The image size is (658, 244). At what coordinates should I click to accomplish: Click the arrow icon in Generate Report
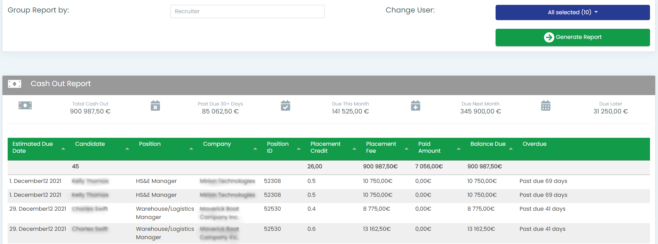pyautogui.click(x=549, y=37)
